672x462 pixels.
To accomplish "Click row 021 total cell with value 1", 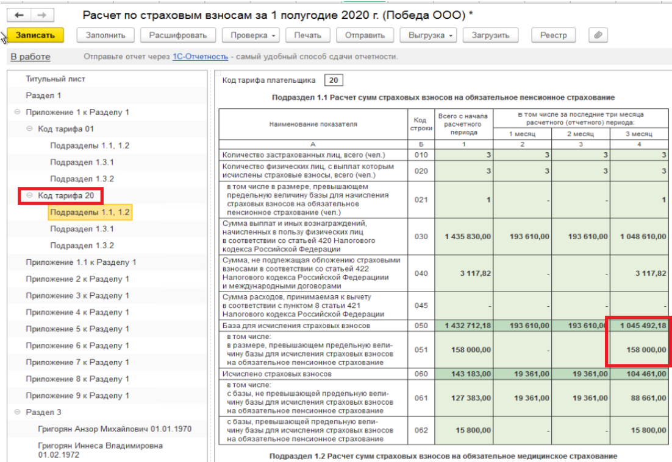I will click(x=464, y=200).
